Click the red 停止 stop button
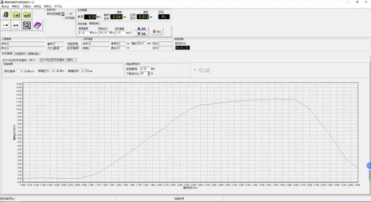Viewport: 371px width, 202px height. (157, 32)
